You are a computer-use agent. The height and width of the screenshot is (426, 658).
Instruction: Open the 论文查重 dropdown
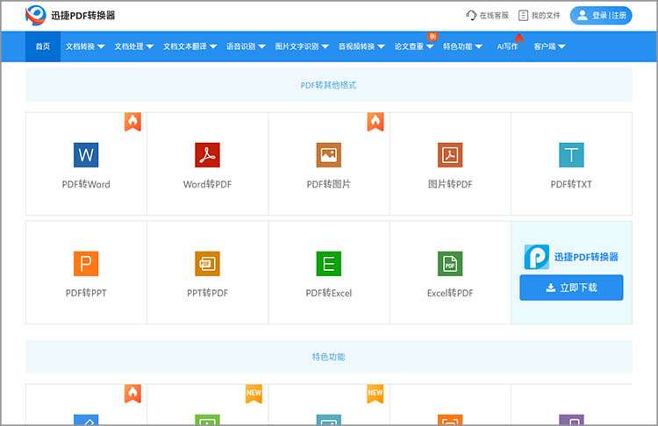click(414, 46)
